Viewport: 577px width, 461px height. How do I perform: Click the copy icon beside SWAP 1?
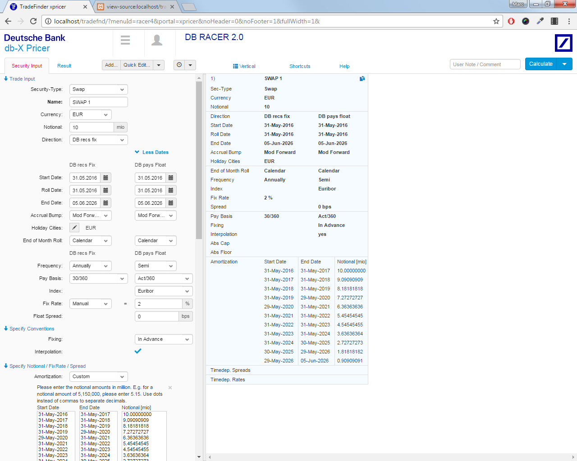coord(362,79)
